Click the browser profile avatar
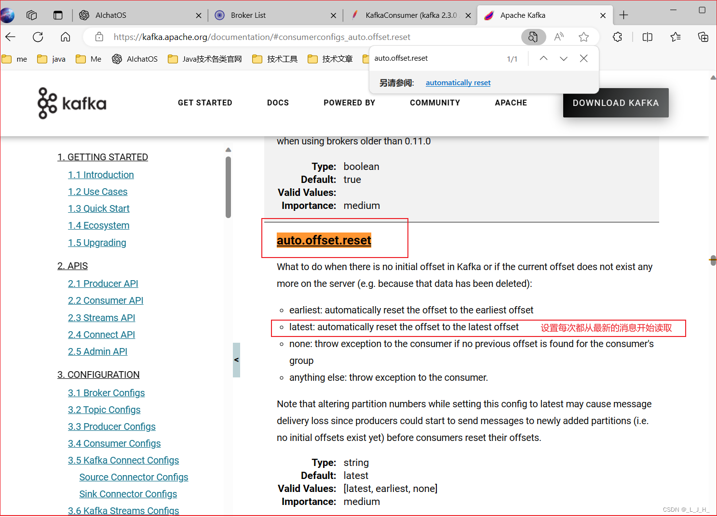Screen dimensions: 717x517 [7, 15]
